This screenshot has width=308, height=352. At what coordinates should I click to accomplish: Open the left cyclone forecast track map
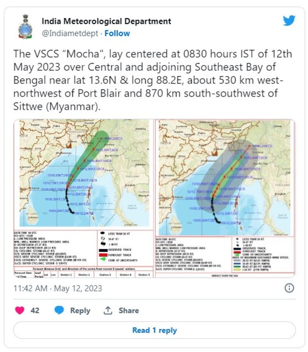click(x=84, y=199)
